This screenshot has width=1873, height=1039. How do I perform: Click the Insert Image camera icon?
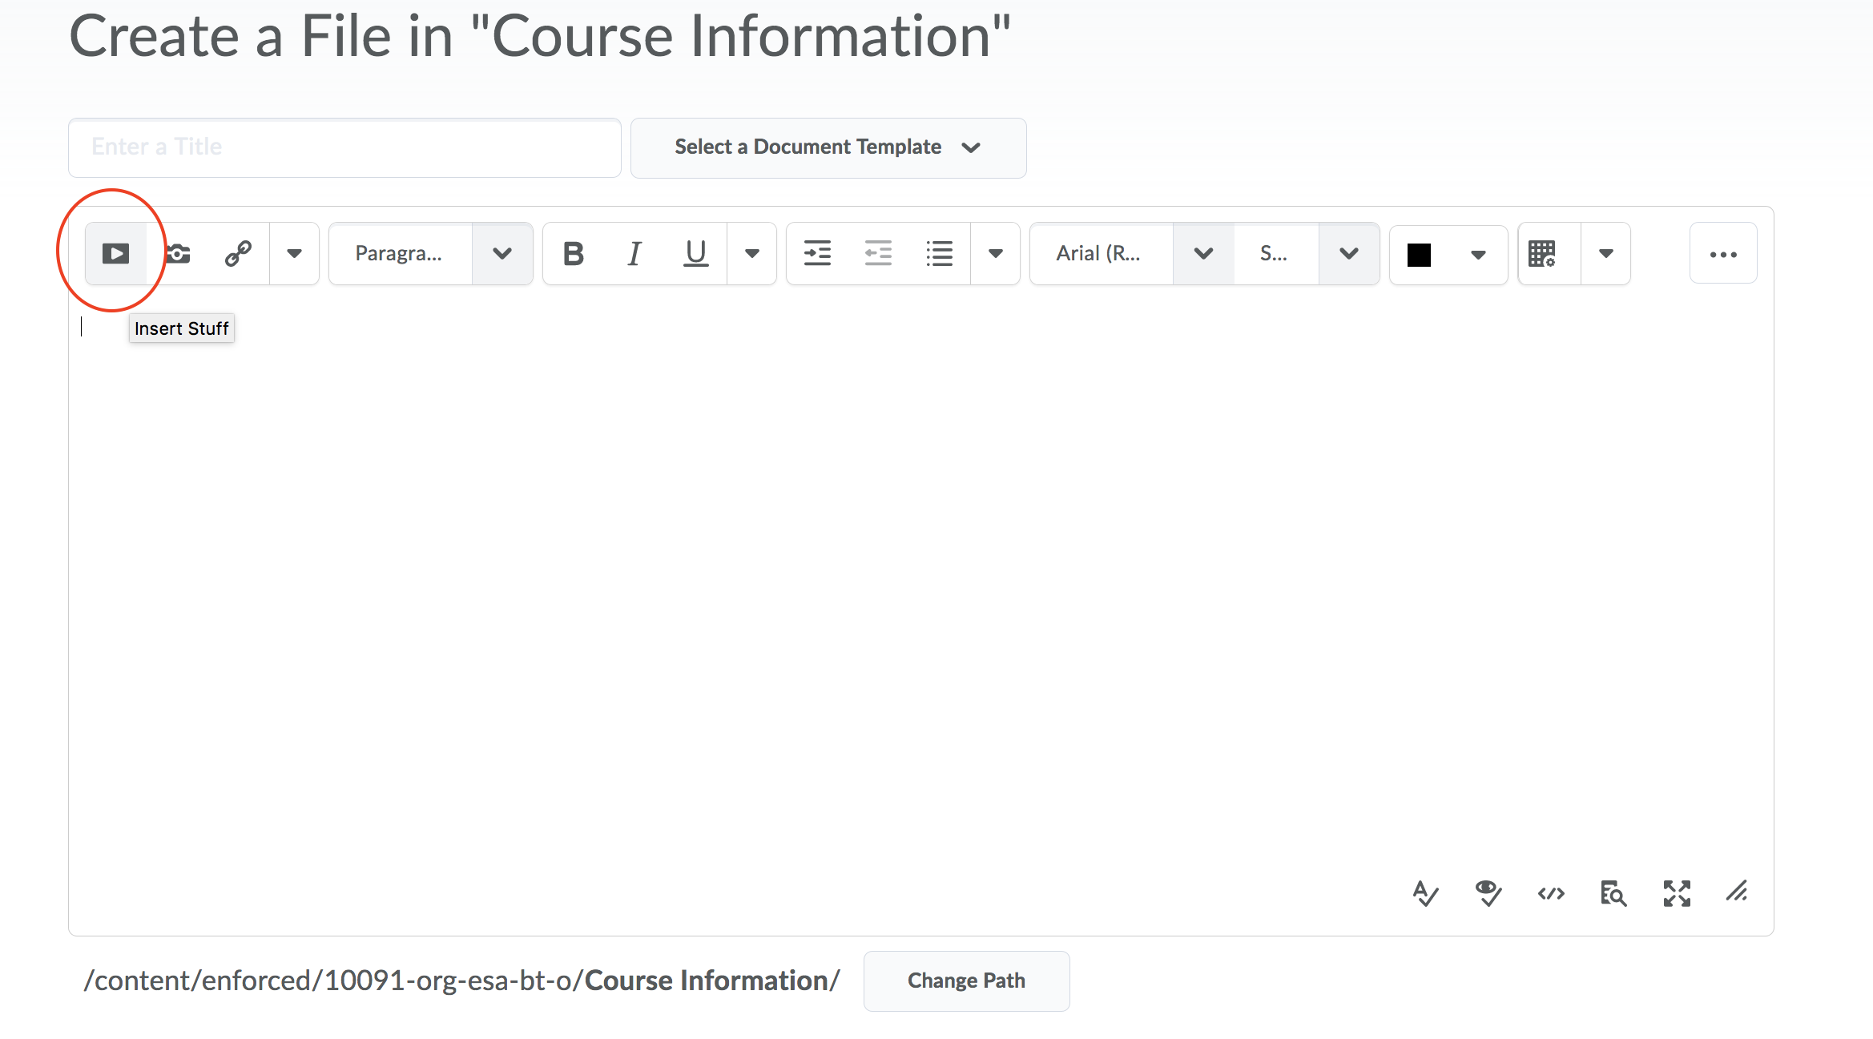click(x=179, y=254)
